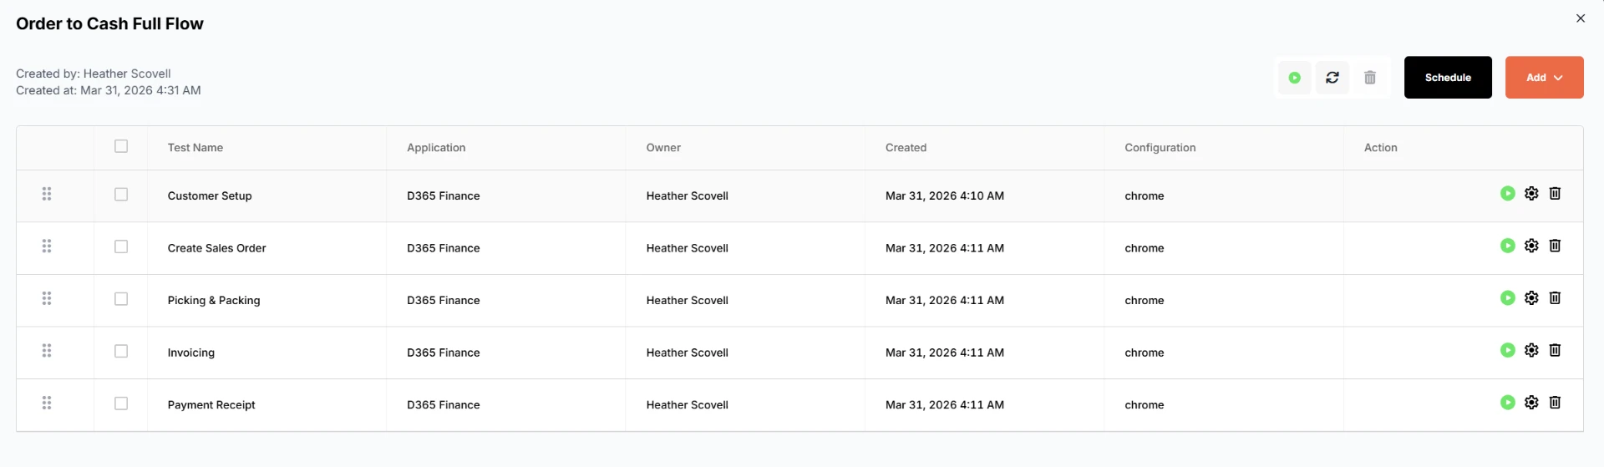
Task: Click D365 Finance in the Invoicing row
Action: click(443, 353)
